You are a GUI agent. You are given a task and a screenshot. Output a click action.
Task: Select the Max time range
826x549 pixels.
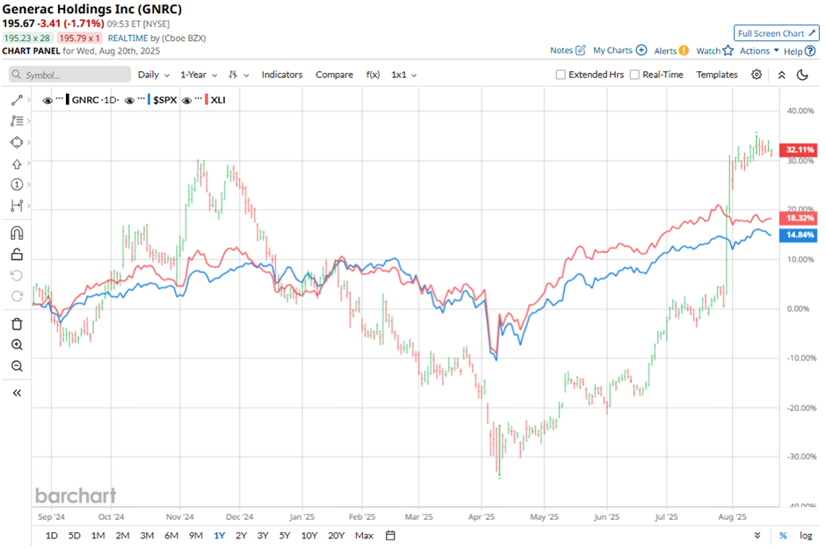pyautogui.click(x=364, y=535)
